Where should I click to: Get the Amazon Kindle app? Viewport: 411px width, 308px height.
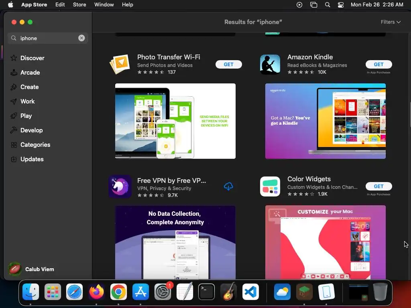point(379,65)
